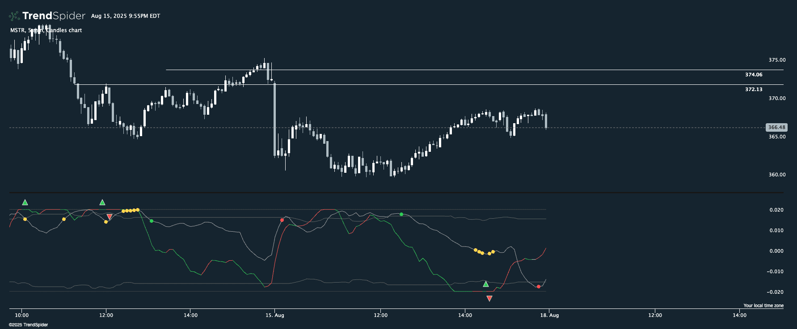Select the Aug 15, 2025 9:55PM EDT timestamp
This screenshot has width=797, height=329.
pyautogui.click(x=126, y=16)
